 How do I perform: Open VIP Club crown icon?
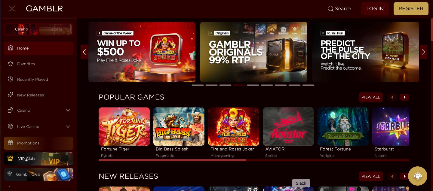coord(11,159)
